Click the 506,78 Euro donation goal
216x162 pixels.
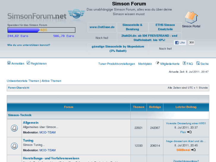click(64, 36)
